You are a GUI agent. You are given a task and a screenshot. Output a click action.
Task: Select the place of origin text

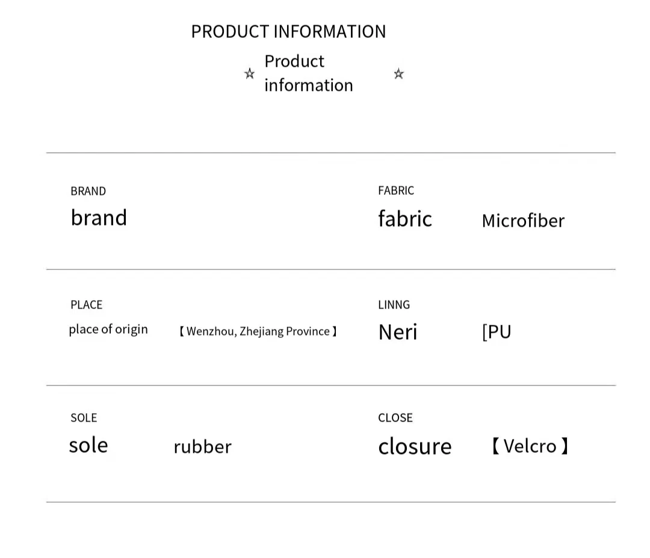coord(108,330)
